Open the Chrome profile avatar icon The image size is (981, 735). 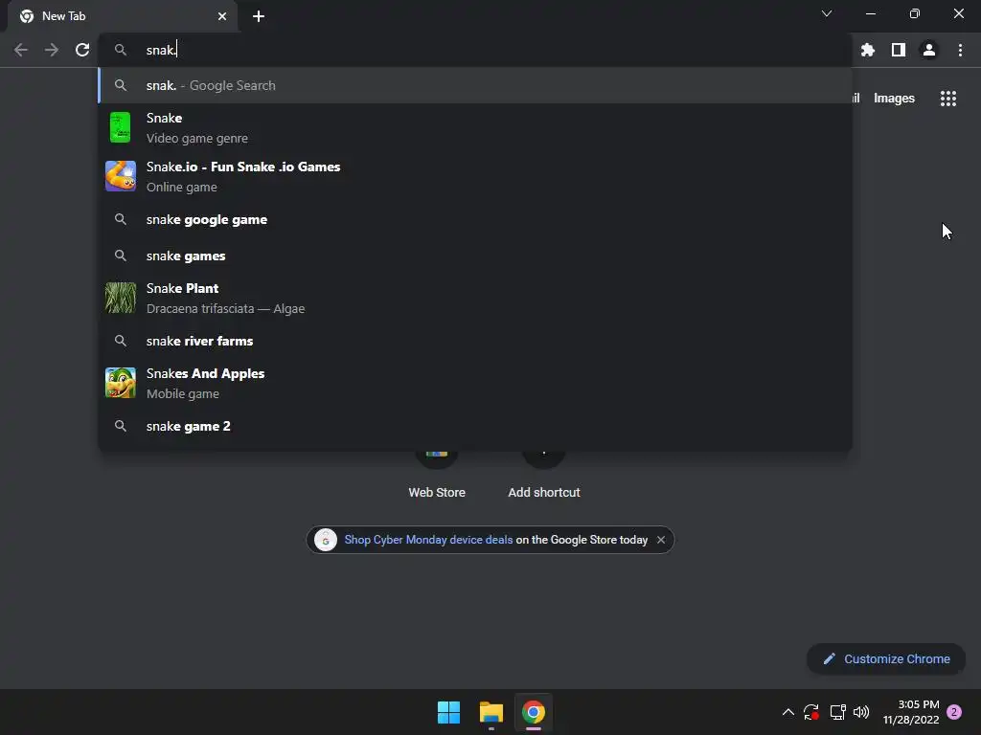(x=929, y=50)
